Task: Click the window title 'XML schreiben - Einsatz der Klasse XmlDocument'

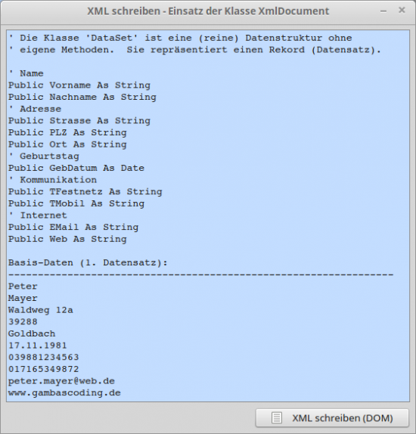Action: coord(208,11)
